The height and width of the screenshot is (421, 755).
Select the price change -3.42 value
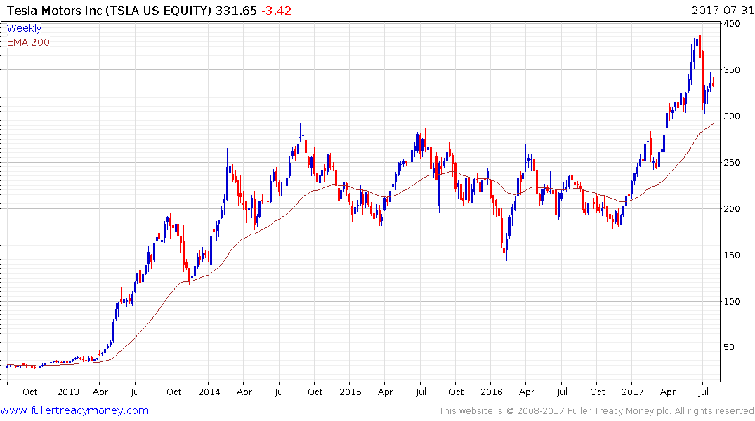click(x=277, y=10)
